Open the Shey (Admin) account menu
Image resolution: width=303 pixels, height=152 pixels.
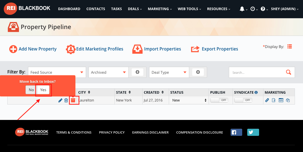[x=285, y=9]
